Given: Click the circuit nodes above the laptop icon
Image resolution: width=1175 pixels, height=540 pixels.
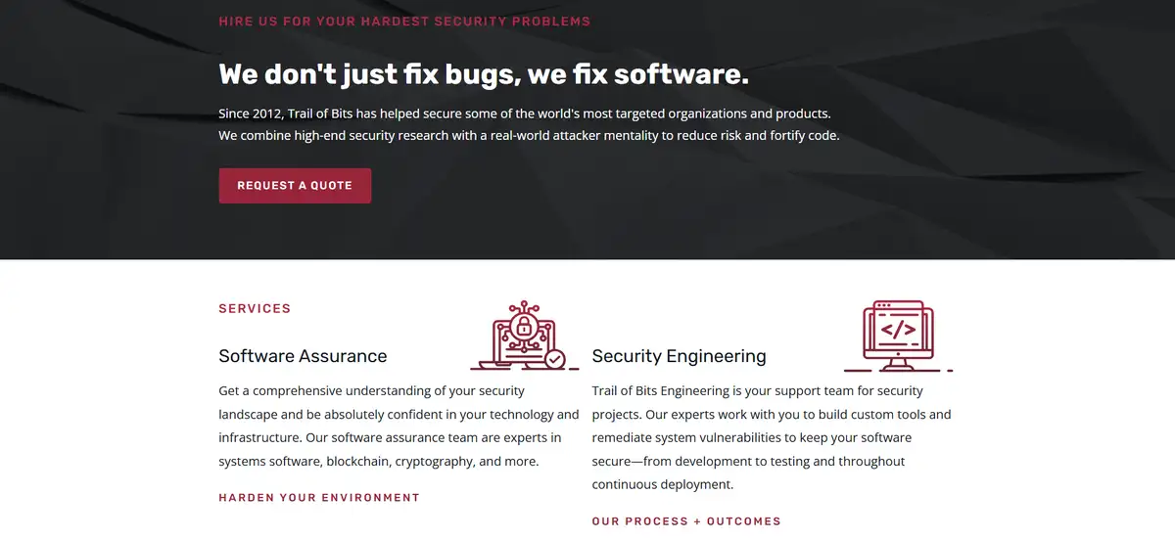Looking at the screenshot, I should coord(524,304).
